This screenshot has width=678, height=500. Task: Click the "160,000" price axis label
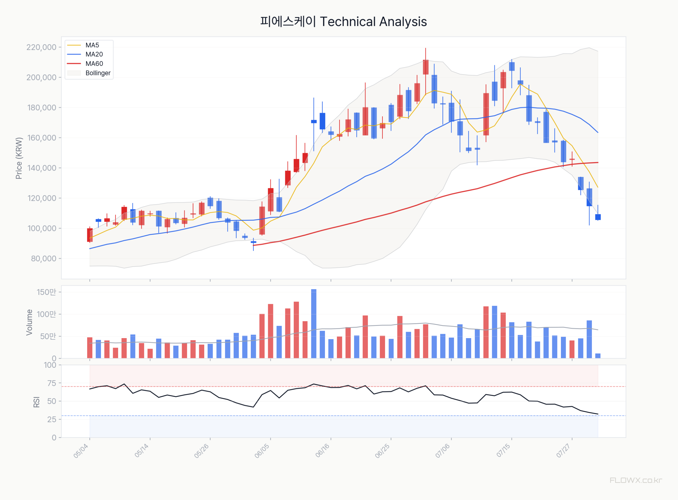pyautogui.click(x=42, y=138)
